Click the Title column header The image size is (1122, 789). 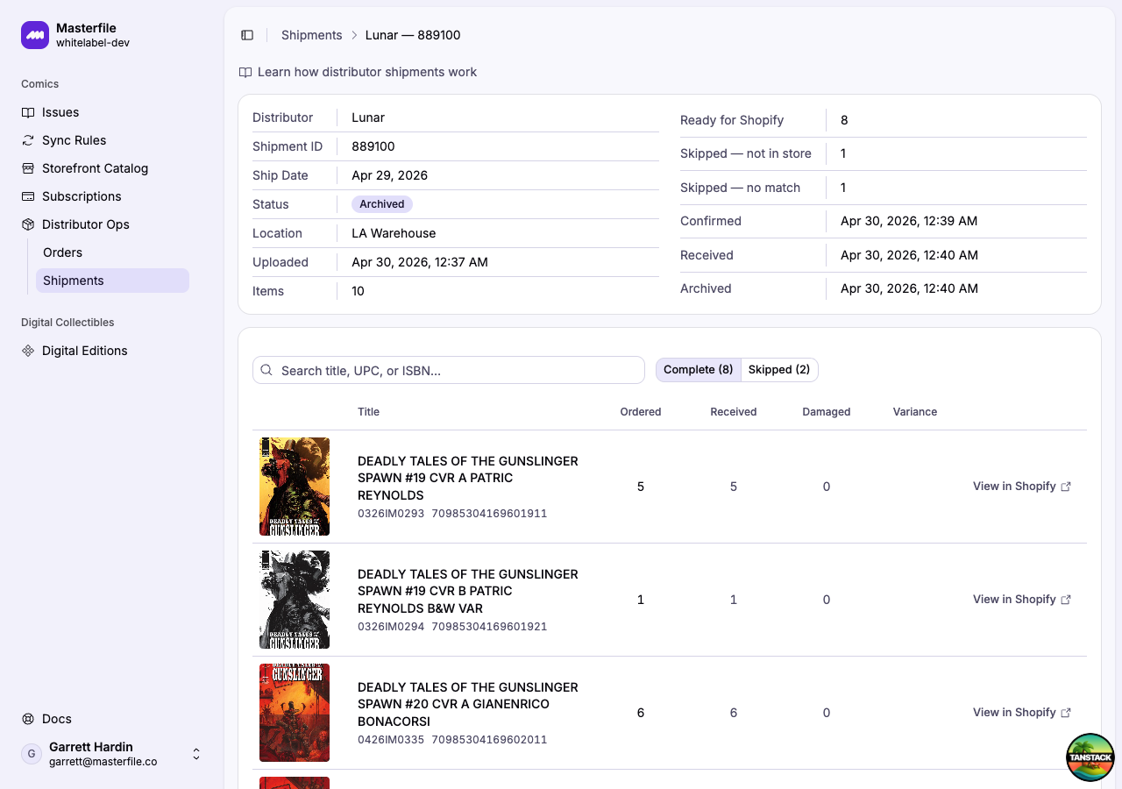tap(368, 412)
